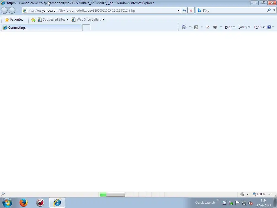This screenshot has height=208, width=277.
Task: Click the Internet Explorer icon in title bar
Action: pos(3,3)
